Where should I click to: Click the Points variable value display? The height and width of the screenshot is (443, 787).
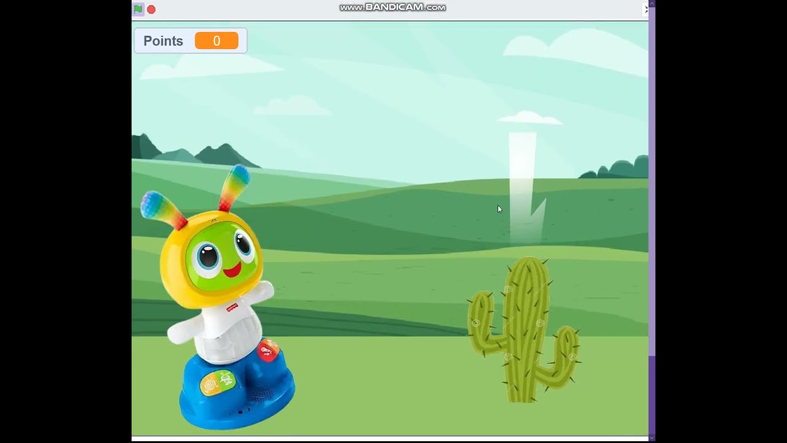coord(216,41)
